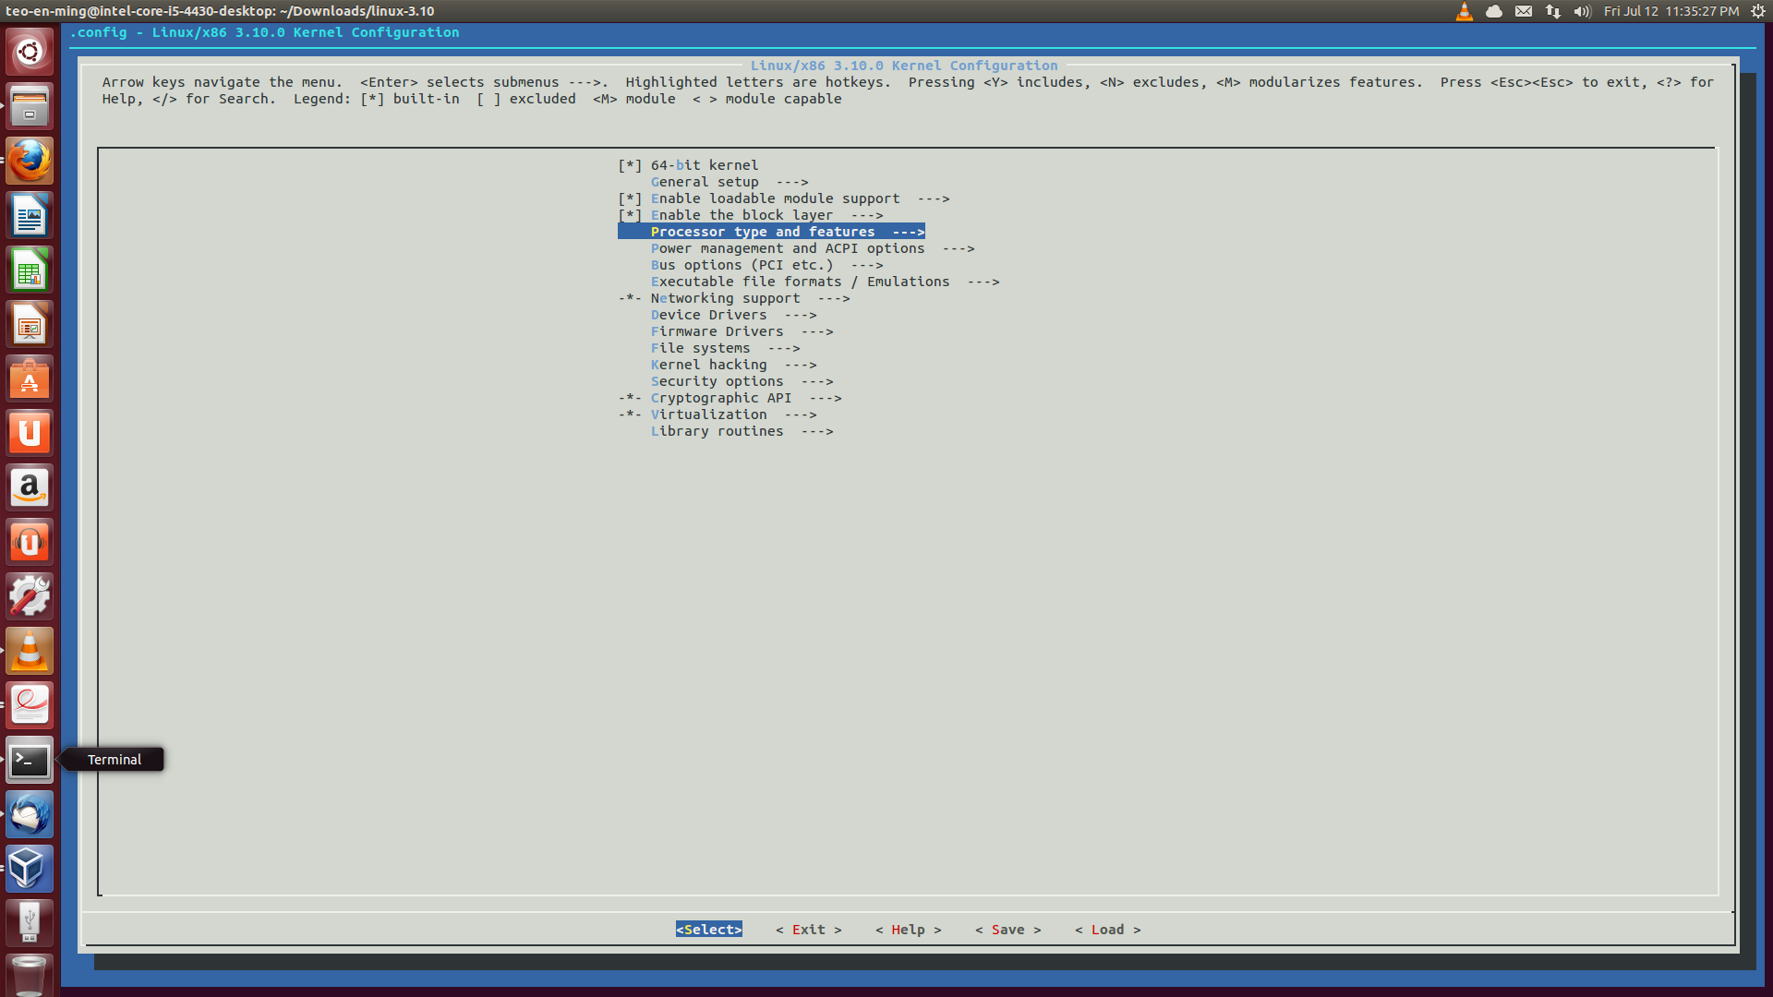Toggle Enable loadable module support checkbox
This screenshot has width=1773, height=997.
[630, 198]
